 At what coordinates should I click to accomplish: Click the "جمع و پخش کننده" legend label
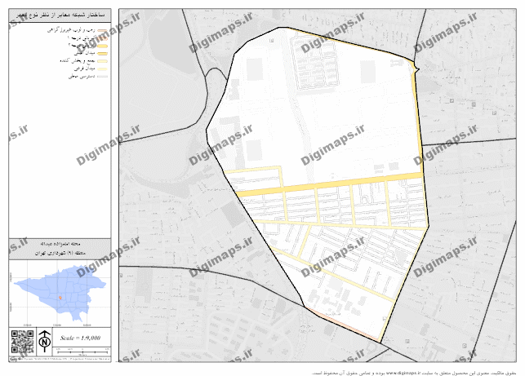click(78, 61)
